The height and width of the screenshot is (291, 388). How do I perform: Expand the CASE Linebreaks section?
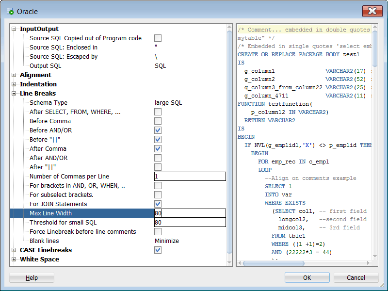[x=15, y=250]
